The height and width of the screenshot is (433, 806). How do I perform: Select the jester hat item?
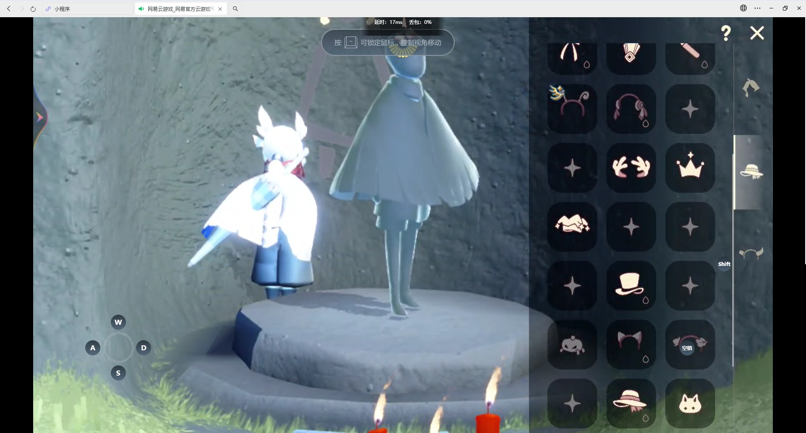point(572,227)
